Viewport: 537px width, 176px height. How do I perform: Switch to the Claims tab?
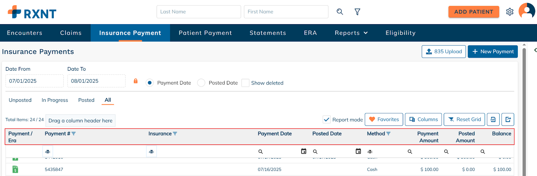pos(71,33)
